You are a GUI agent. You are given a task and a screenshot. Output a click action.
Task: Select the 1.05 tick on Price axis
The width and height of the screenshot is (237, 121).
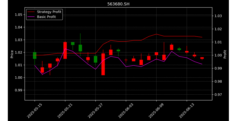click(x=19, y=15)
